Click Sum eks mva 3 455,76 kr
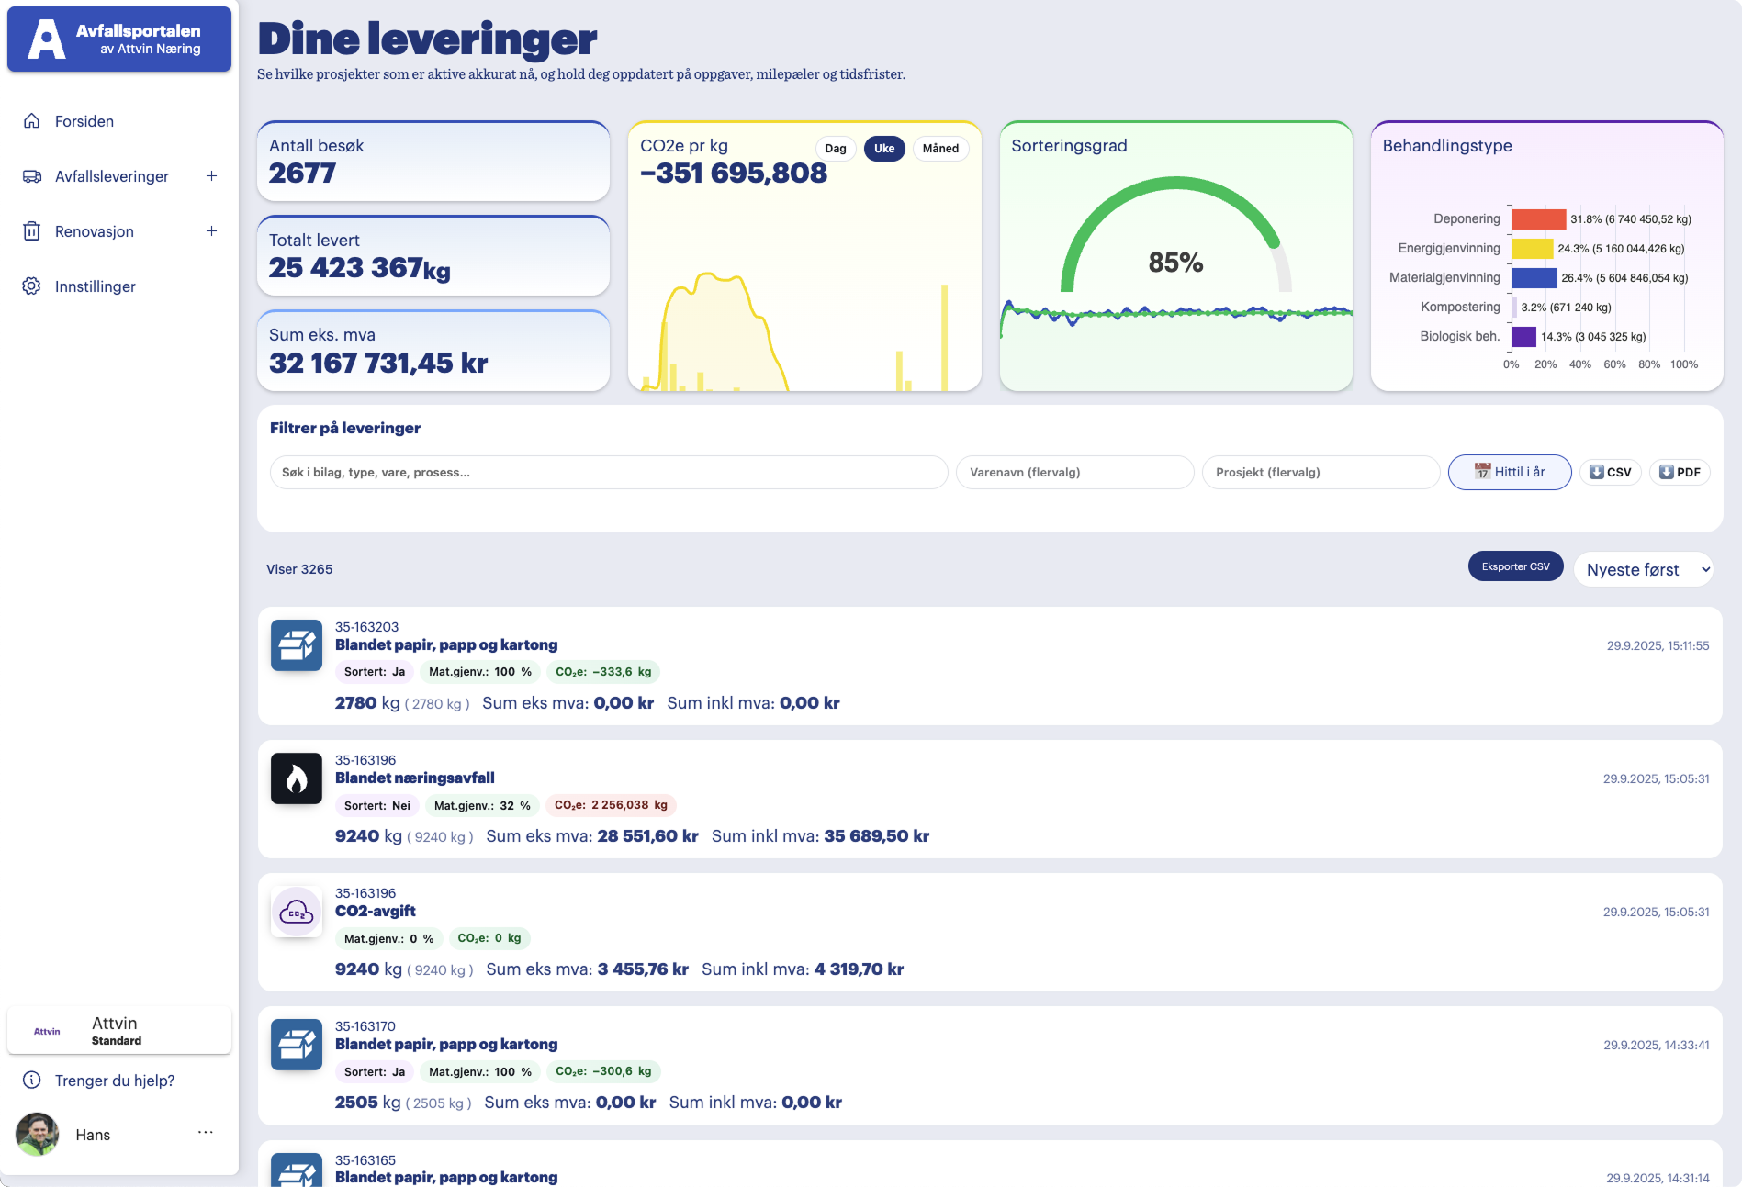1742x1187 pixels. click(x=587, y=969)
